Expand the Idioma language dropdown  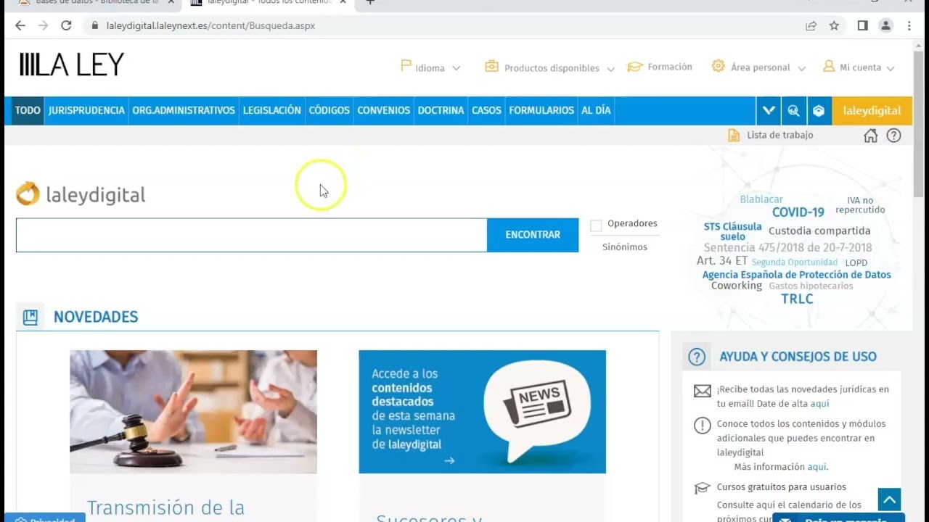click(x=431, y=67)
